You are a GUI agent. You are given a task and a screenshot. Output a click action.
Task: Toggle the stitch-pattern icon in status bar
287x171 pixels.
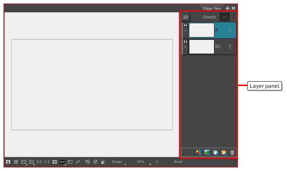pyautogui.click(x=78, y=162)
